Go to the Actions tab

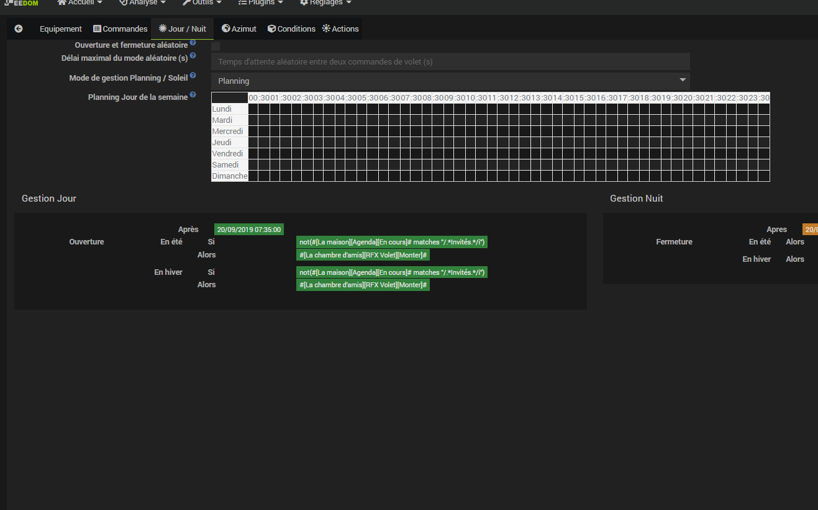click(340, 29)
